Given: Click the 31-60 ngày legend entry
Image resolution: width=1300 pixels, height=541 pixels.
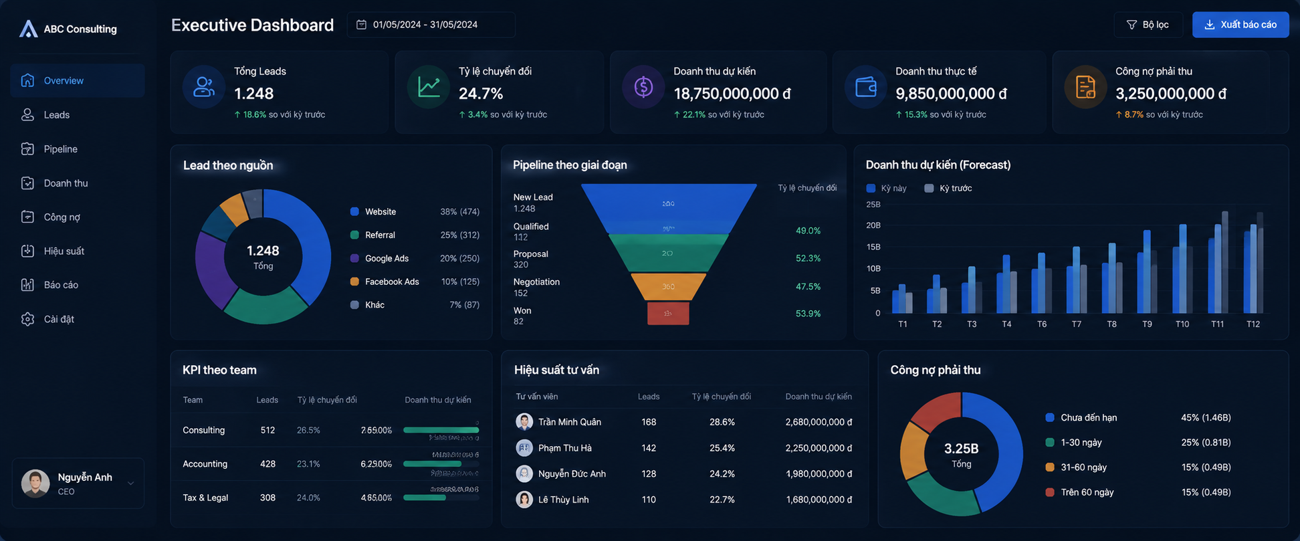Looking at the screenshot, I should [x=1138, y=467].
